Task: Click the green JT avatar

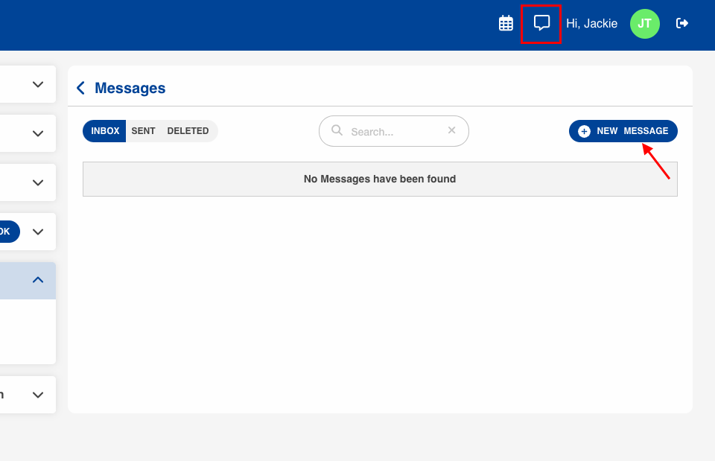Action: [644, 23]
